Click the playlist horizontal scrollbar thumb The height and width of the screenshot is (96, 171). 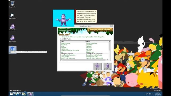pyautogui.click(x=84, y=60)
